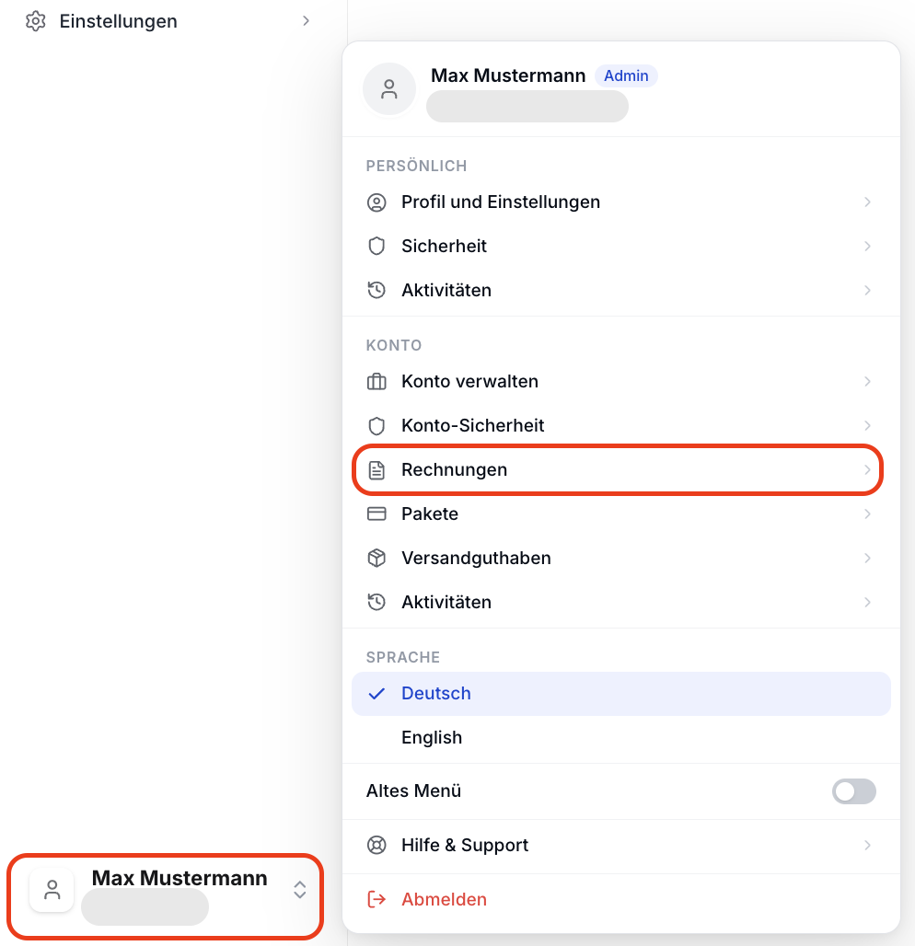Click the Konto verwalten briefcase icon
The height and width of the screenshot is (946, 915).
(x=376, y=381)
